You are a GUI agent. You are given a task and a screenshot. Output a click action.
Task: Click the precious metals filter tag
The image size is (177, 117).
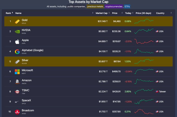[95, 6]
